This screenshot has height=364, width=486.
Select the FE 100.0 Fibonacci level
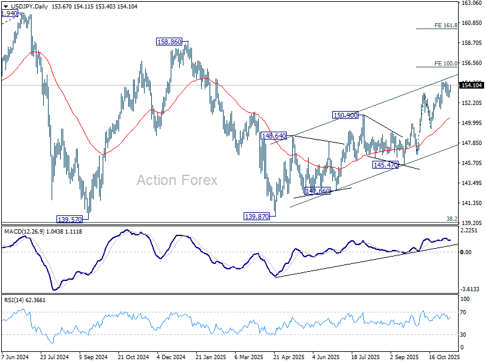click(x=446, y=64)
